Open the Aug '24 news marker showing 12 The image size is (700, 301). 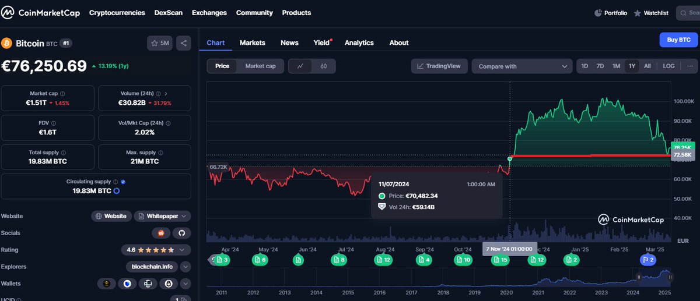click(383, 260)
